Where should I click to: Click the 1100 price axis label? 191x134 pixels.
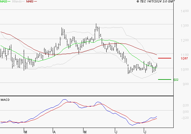(185, 55)
